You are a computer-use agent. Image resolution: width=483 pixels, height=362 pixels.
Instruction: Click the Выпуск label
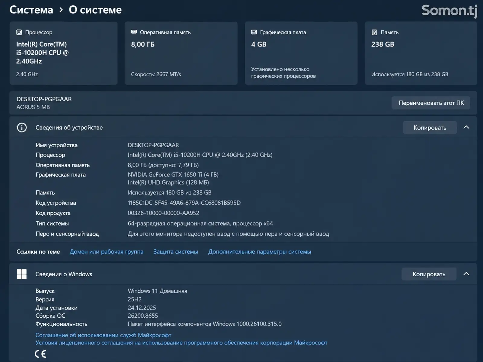[45, 291]
